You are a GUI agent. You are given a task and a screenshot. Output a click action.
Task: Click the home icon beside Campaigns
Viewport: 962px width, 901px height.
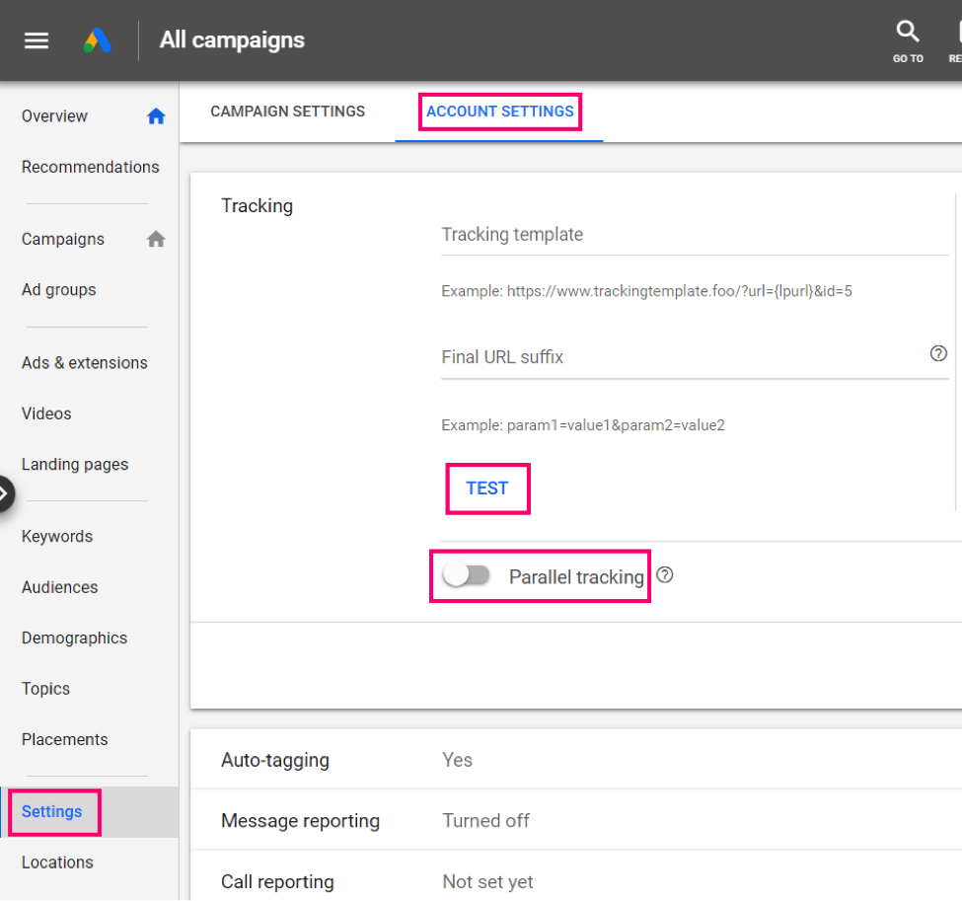point(156,238)
